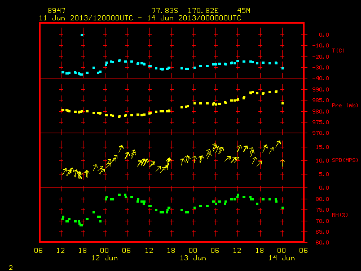Click the date range title line
Image resolution: width=361 pixels, height=271 pixels.
pyautogui.click(x=140, y=18)
